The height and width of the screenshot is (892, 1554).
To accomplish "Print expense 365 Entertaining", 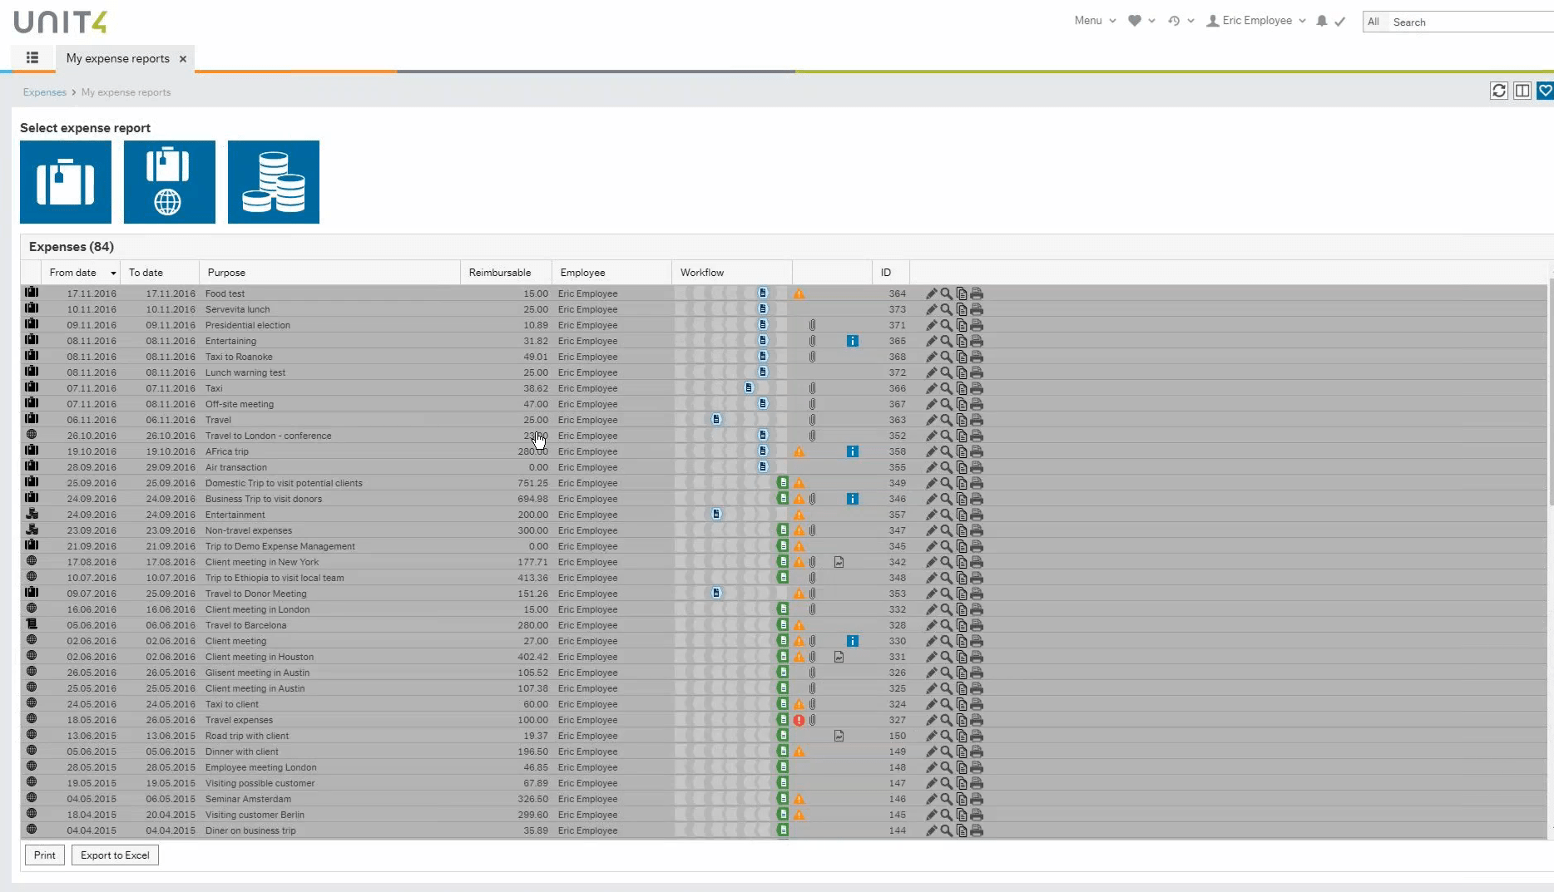I will tap(977, 341).
